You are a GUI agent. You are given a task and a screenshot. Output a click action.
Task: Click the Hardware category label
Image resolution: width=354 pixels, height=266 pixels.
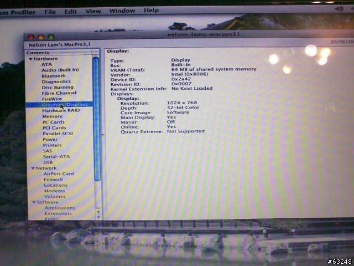tap(46, 59)
